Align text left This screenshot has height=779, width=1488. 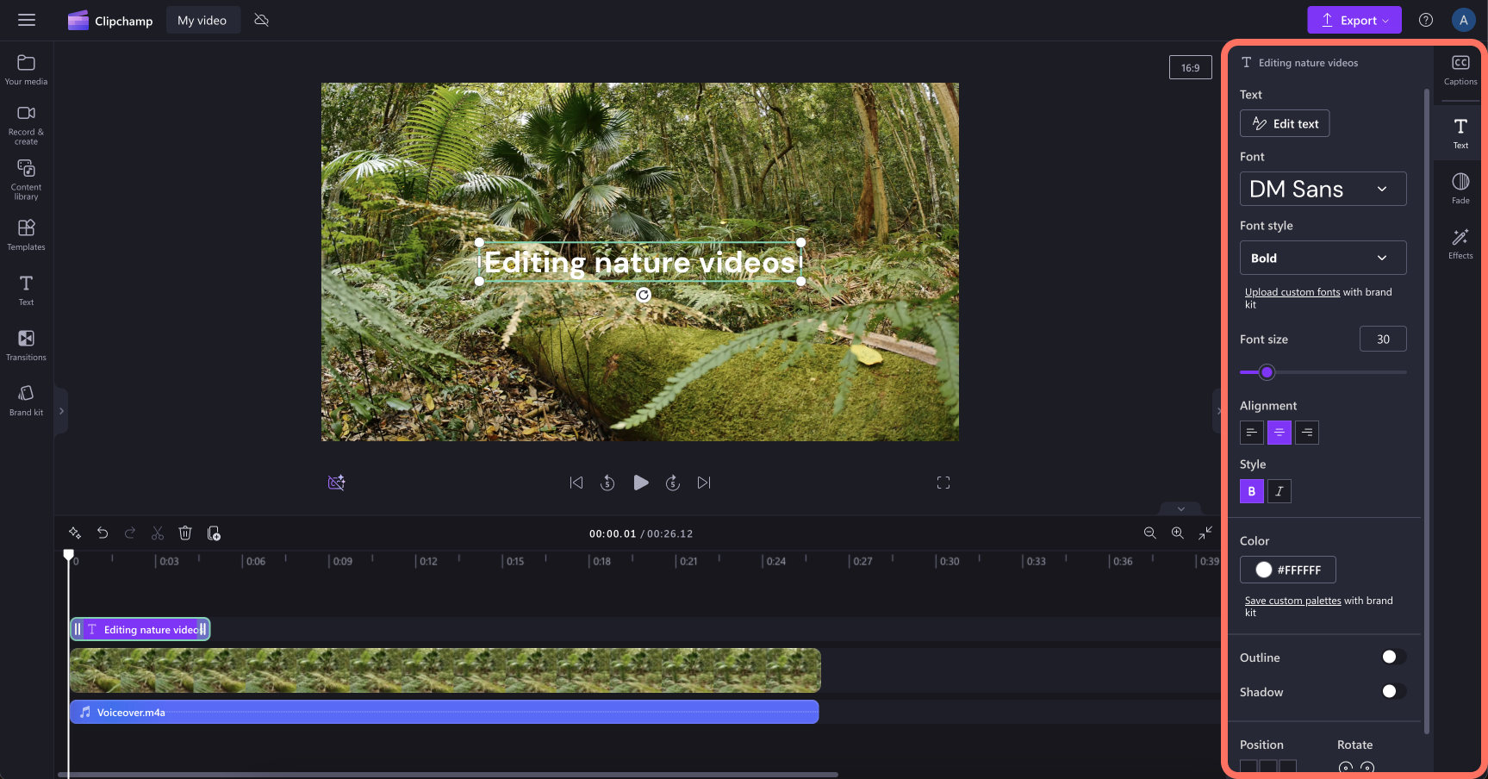click(1252, 433)
